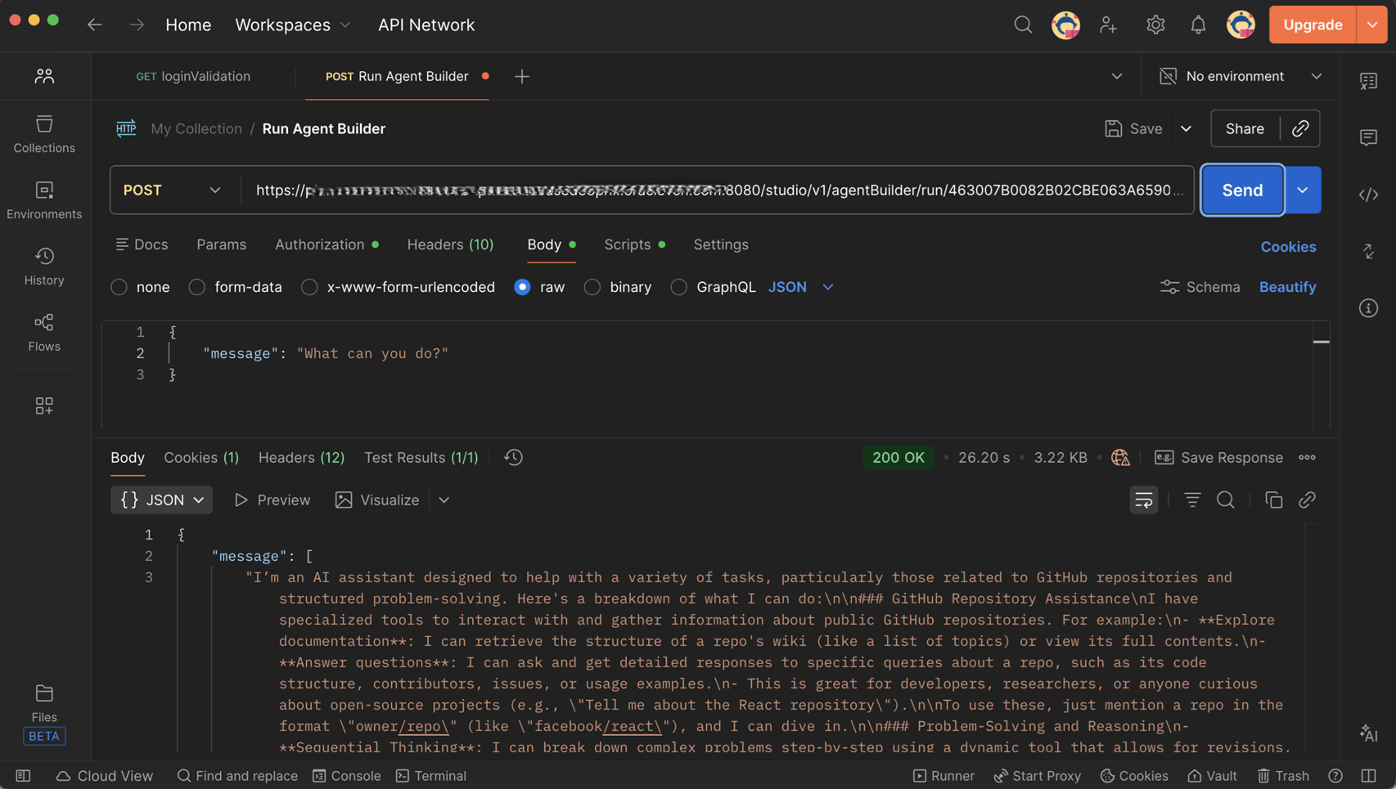
Task: Click the blue Send button
Action: 1241,190
